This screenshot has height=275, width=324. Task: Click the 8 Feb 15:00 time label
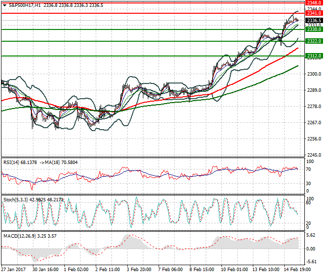tap(202, 270)
